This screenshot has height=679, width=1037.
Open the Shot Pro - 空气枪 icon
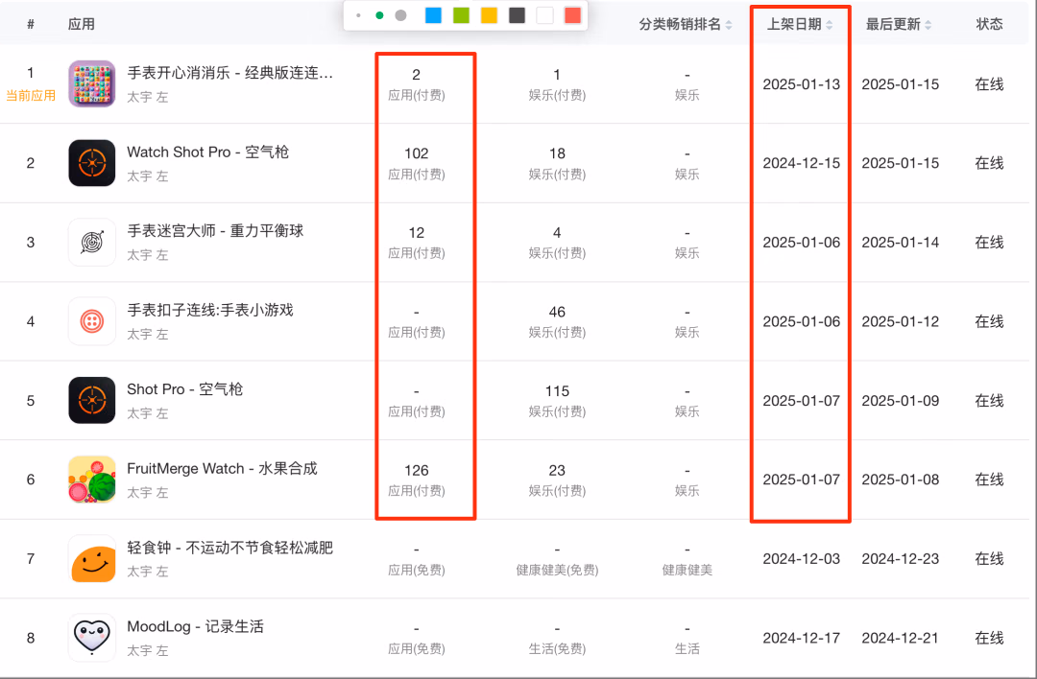[92, 400]
